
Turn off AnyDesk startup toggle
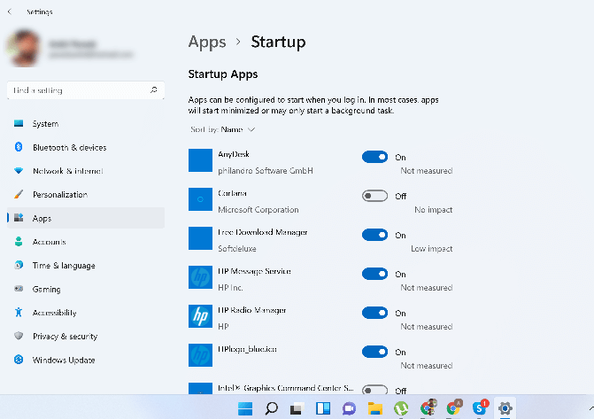tap(374, 157)
